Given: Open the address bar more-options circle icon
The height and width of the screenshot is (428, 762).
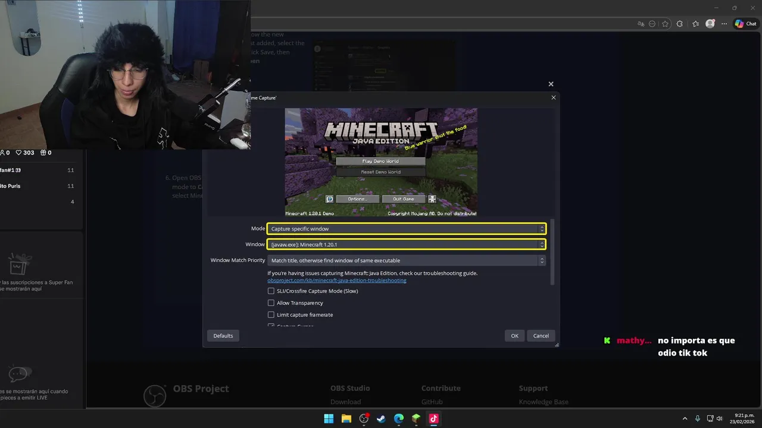Looking at the screenshot, I should click(x=652, y=24).
